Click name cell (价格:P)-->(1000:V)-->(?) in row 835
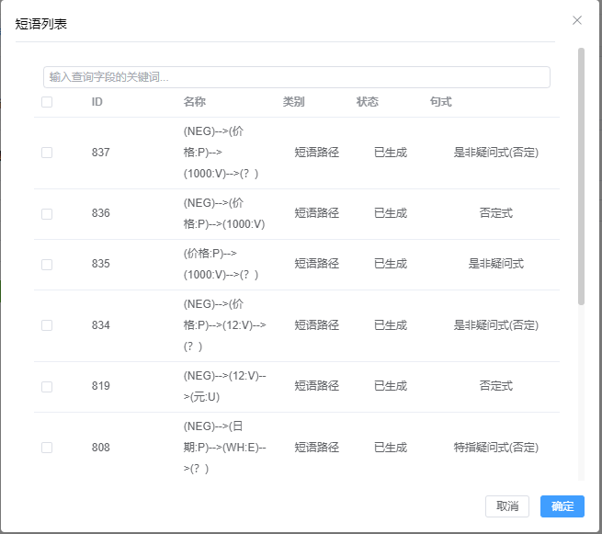 [221, 264]
